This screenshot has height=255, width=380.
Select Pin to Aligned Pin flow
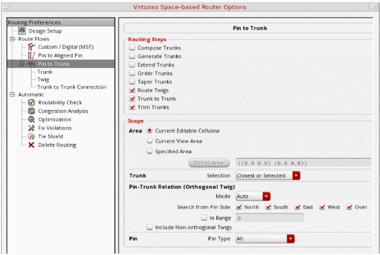[60, 56]
